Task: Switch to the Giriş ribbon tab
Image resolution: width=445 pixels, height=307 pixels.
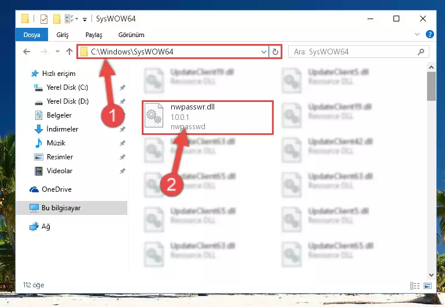Action: (62, 35)
